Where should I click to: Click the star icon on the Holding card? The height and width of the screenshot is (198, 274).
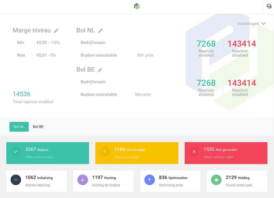point(216,180)
